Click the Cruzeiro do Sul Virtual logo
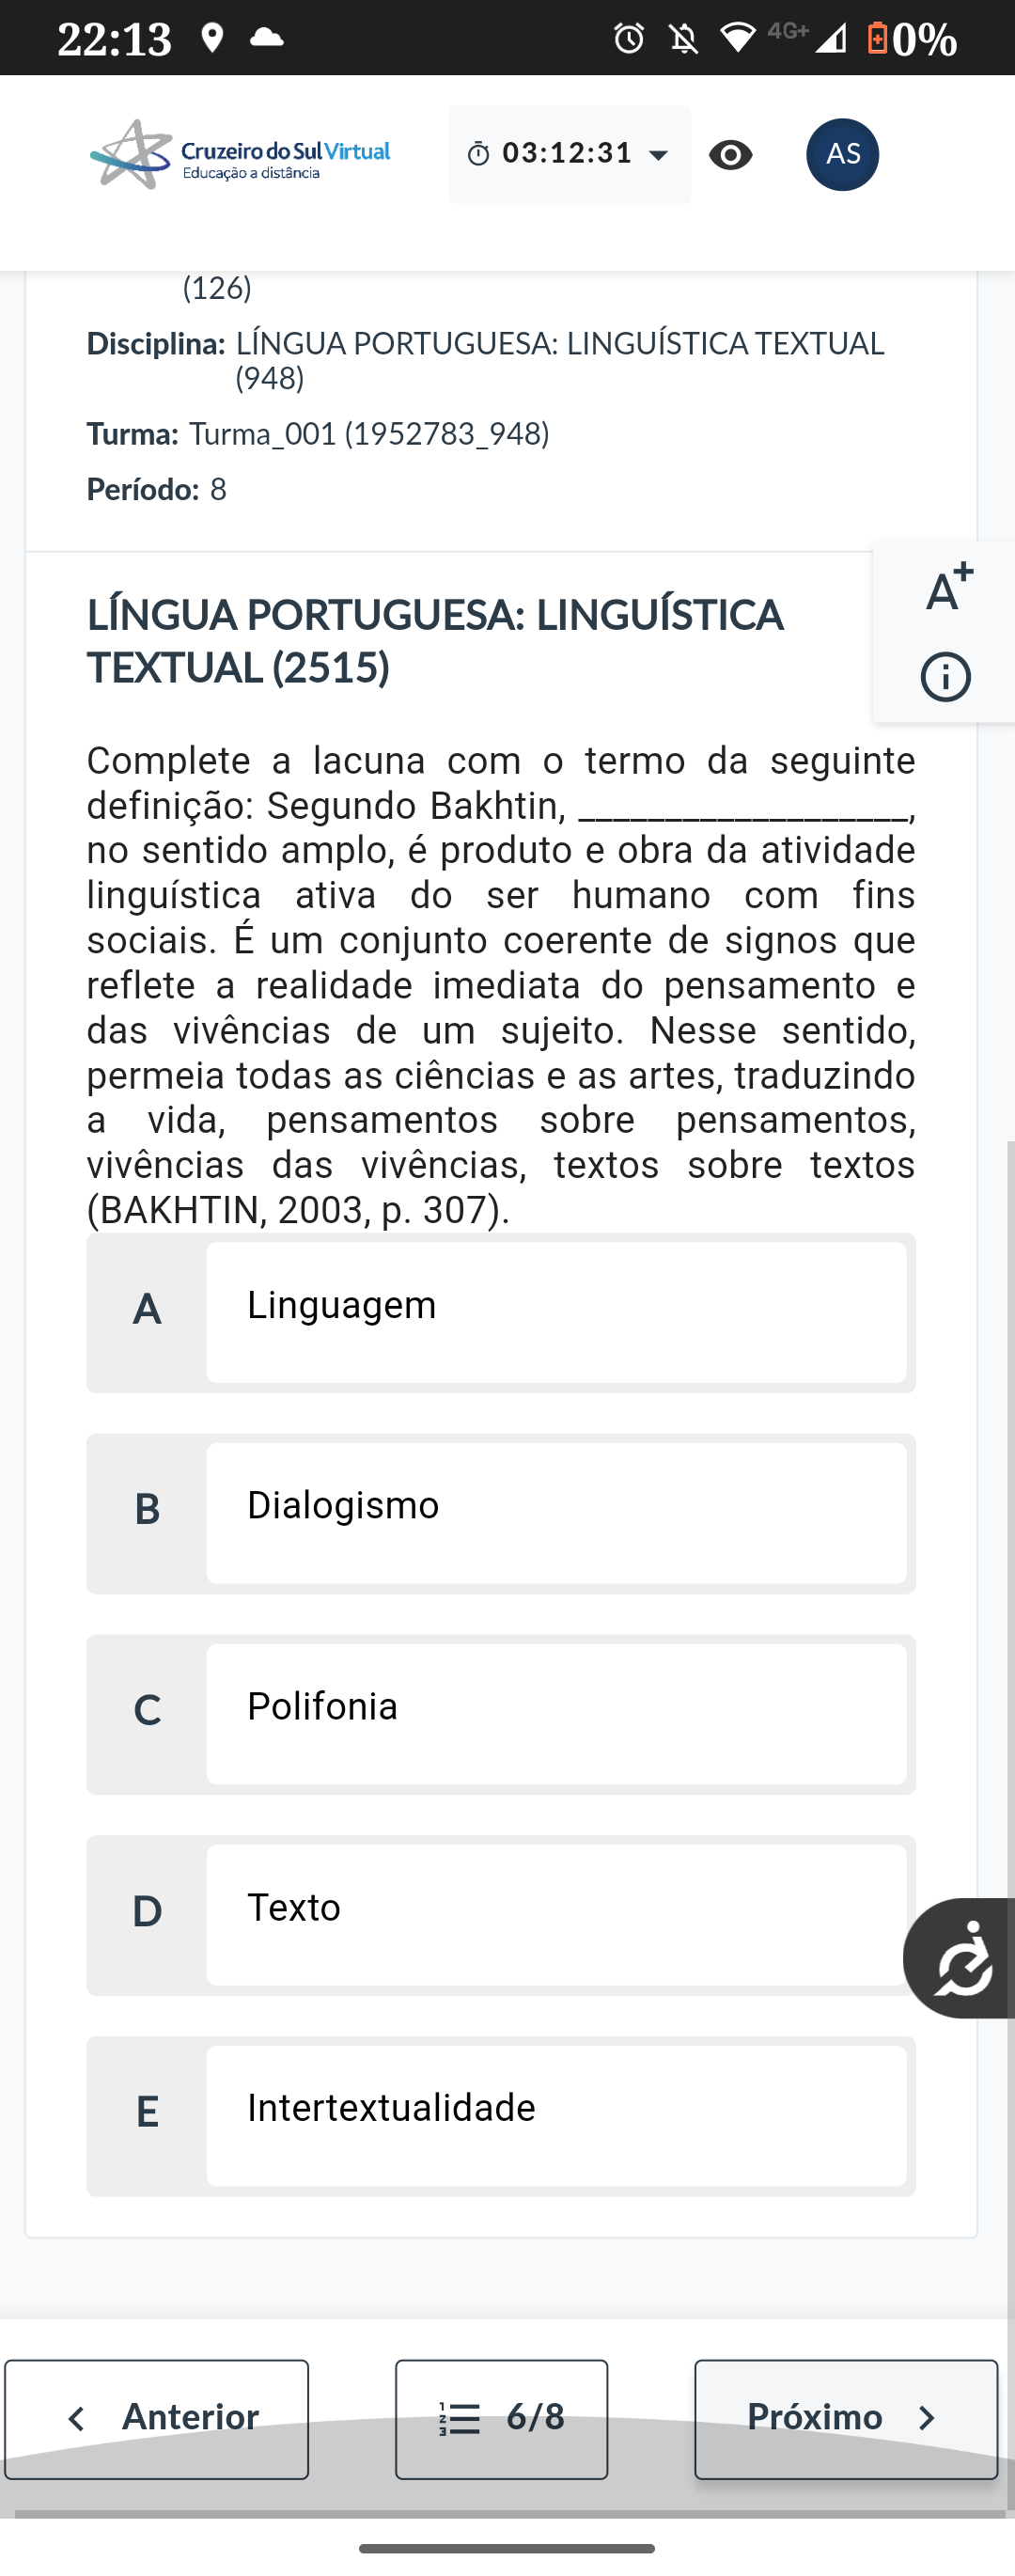Image resolution: width=1015 pixels, height=2576 pixels. [240, 155]
